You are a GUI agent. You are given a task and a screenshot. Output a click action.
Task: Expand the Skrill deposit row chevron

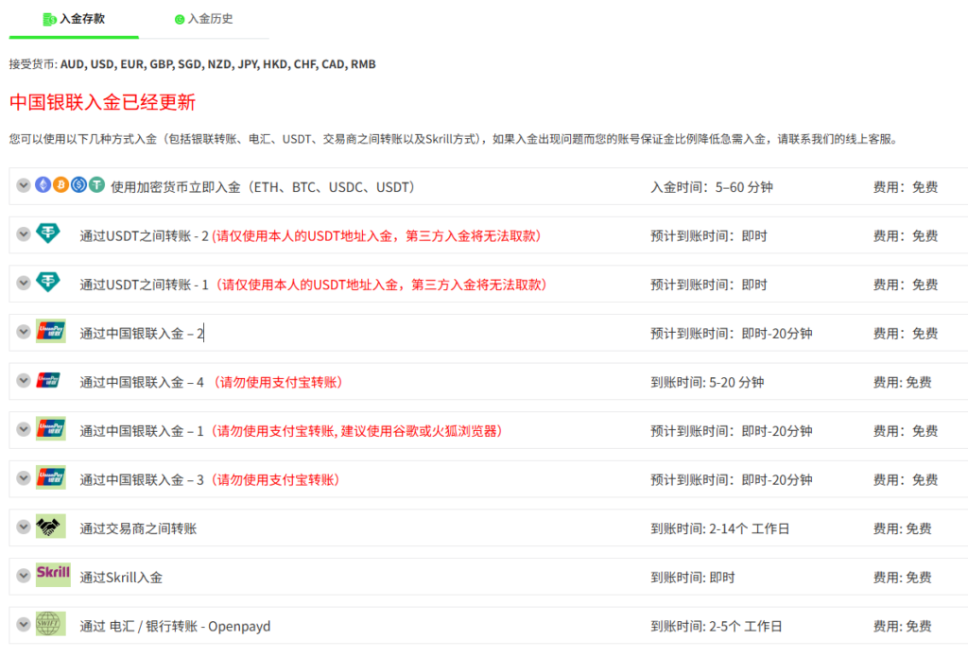[x=24, y=576]
